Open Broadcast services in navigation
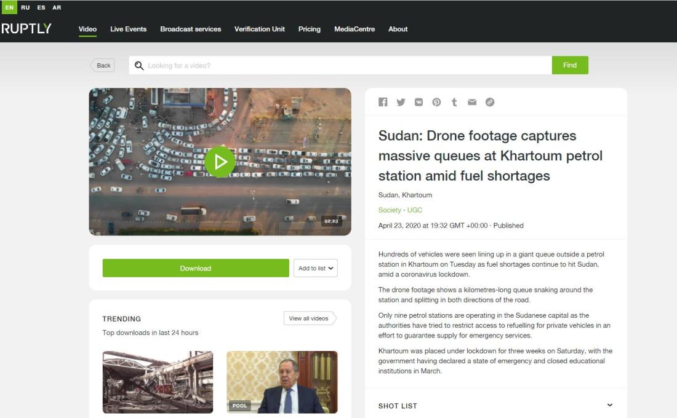Screen dimensions: 677x418 click(190, 29)
